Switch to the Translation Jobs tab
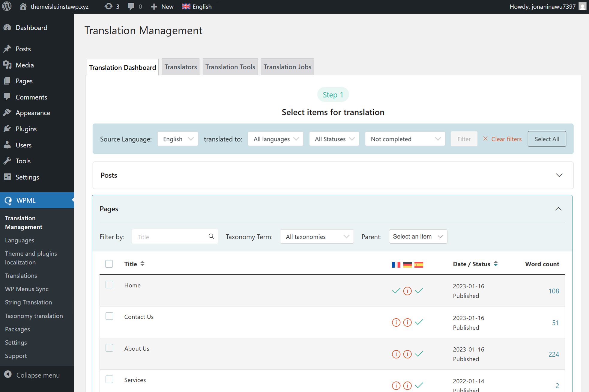Image resolution: width=589 pixels, height=392 pixels. [x=287, y=67]
